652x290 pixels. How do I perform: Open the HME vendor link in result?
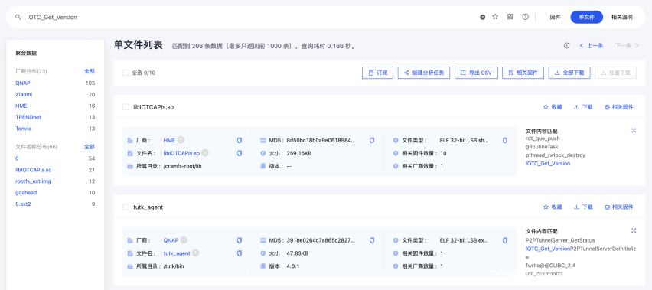coord(169,141)
